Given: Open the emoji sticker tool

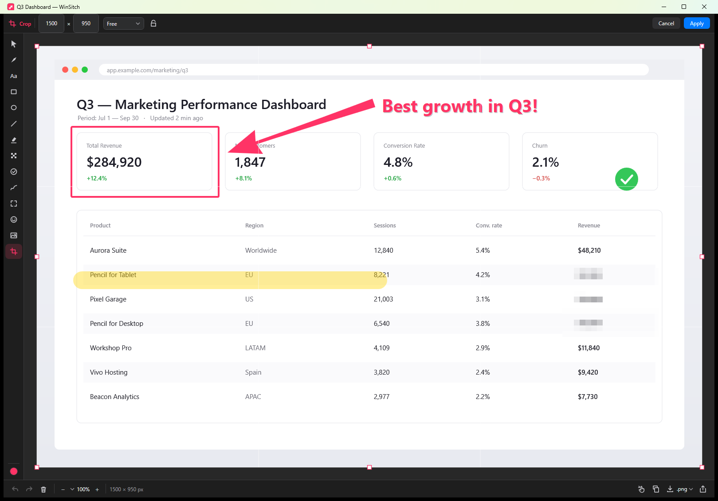Looking at the screenshot, I should (14, 219).
